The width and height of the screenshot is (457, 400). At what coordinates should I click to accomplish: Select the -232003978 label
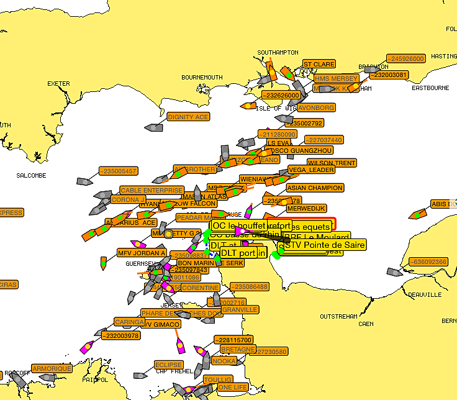[121, 335]
